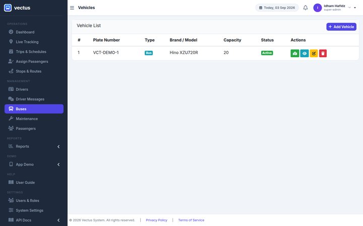The image size is (363, 226).
Task: Click the Idham Hafidz user name
Action: 334,6
